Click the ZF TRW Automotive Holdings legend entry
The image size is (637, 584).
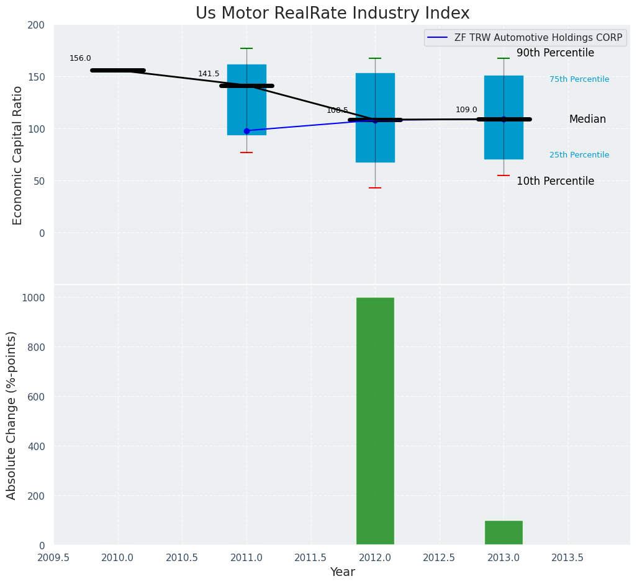(x=538, y=38)
